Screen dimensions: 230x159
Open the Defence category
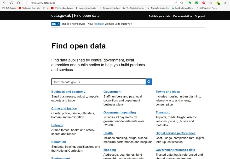[x=57, y=125]
